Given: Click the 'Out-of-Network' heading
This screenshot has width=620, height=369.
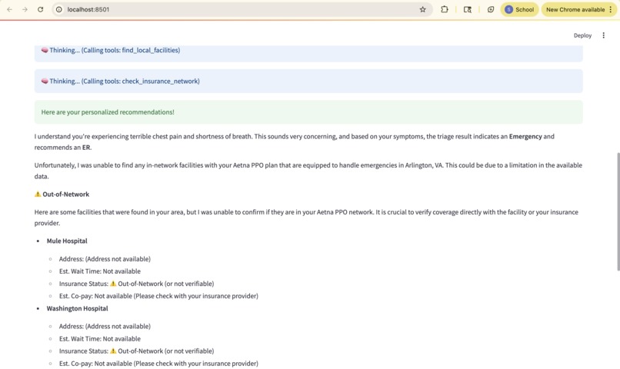Looking at the screenshot, I should (x=65, y=194).
